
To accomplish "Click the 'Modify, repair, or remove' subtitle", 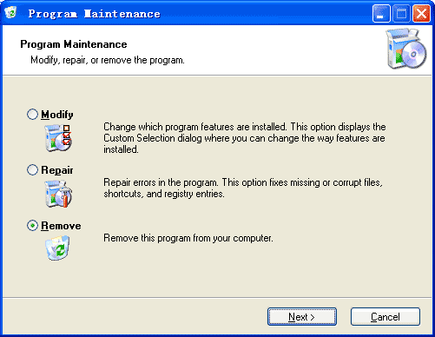I will [x=108, y=60].
